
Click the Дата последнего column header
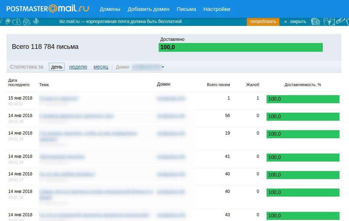tap(19, 82)
